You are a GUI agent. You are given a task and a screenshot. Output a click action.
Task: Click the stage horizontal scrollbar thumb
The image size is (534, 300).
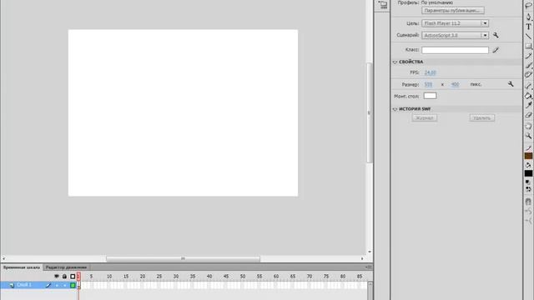point(184,259)
